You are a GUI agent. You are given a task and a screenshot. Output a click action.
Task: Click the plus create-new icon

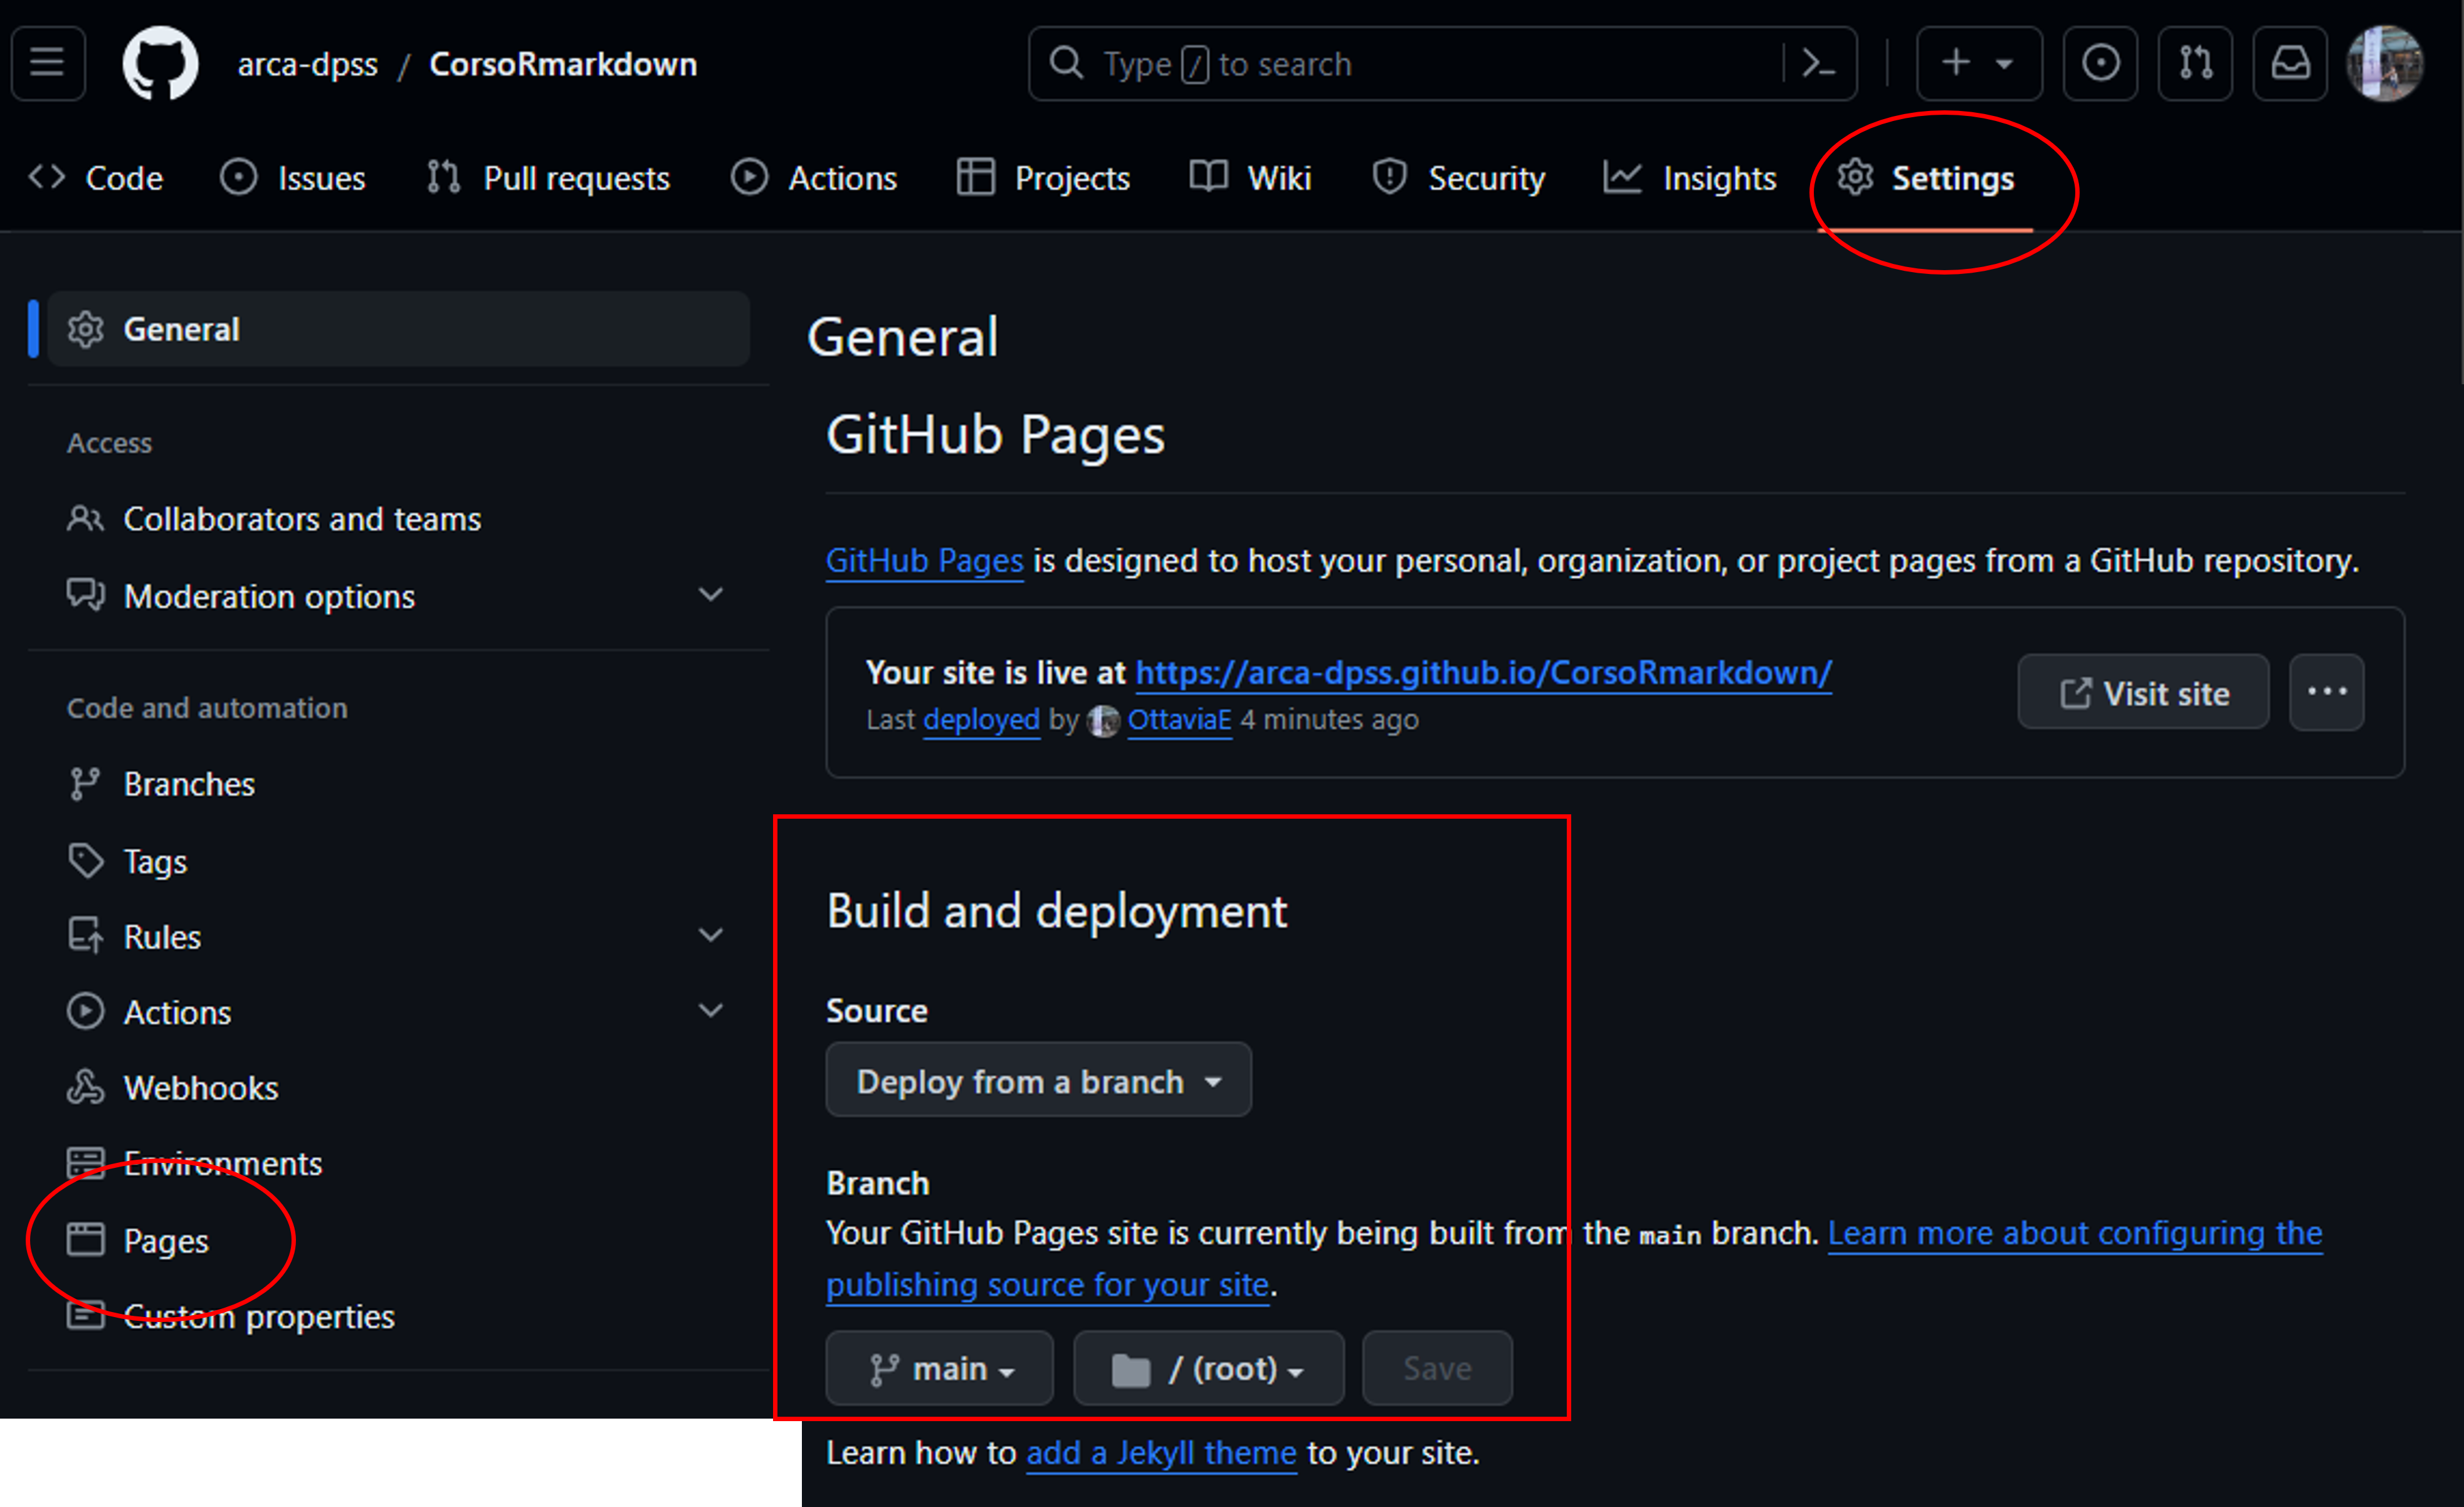pos(1955,63)
